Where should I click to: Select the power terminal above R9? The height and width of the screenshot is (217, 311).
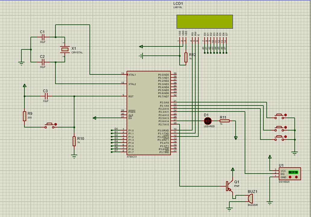tap(25, 86)
